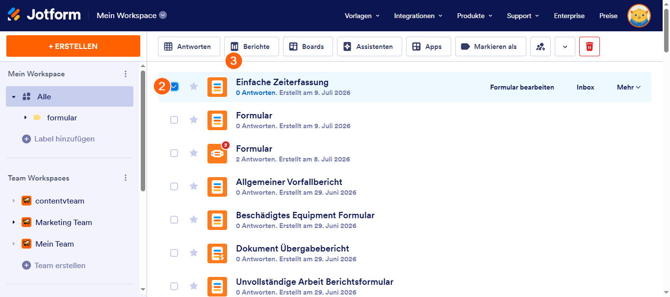Click the share with users icon button
Viewport: 670px width, 297px height.
click(541, 46)
